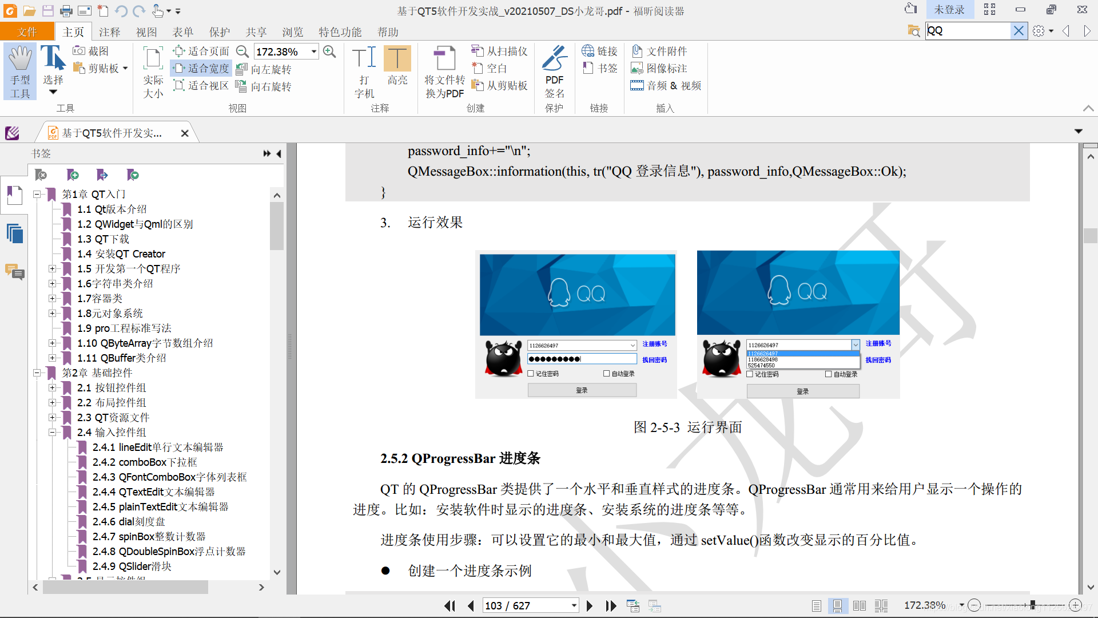Go to the next page arrow
1098x618 pixels.
pos(590,605)
